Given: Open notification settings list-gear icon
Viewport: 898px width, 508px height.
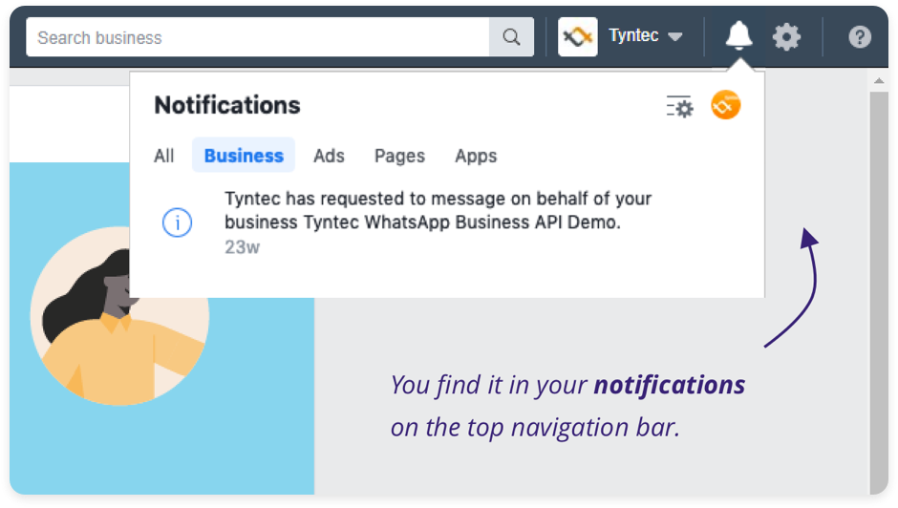Looking at the screenshot, I should (x=680, y=107).
